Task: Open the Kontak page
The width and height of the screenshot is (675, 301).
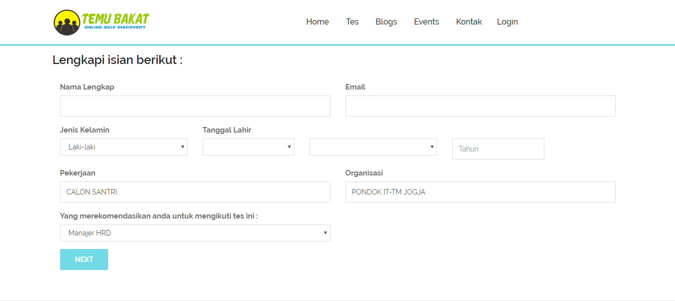Action: point(469,22)
